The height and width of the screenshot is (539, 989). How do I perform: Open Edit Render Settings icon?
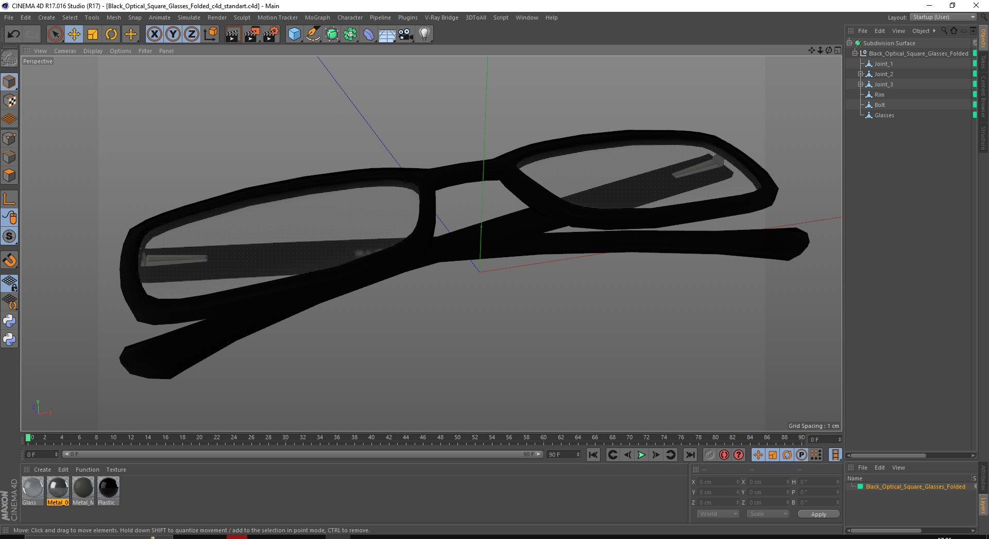coord(271,34)
